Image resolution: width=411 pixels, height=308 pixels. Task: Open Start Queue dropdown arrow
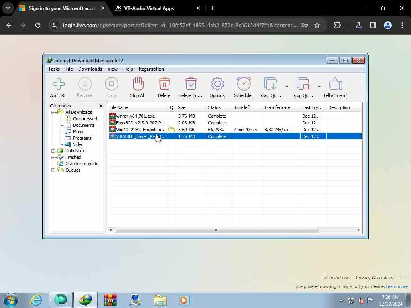pyautogui.click(x=287, y=87)
